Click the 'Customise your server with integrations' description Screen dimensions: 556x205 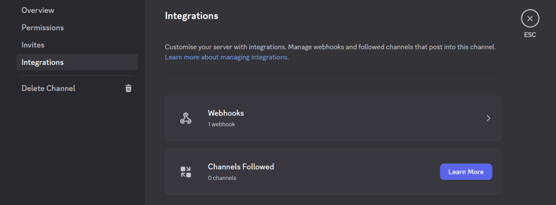[330, 47]
